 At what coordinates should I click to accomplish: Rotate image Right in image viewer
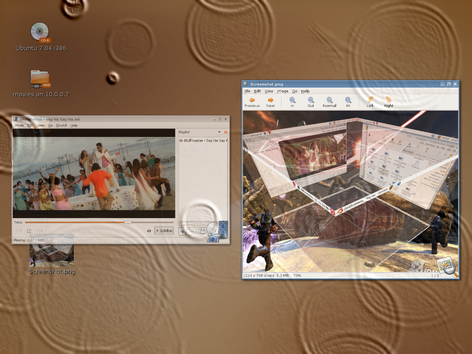point(388,102)
